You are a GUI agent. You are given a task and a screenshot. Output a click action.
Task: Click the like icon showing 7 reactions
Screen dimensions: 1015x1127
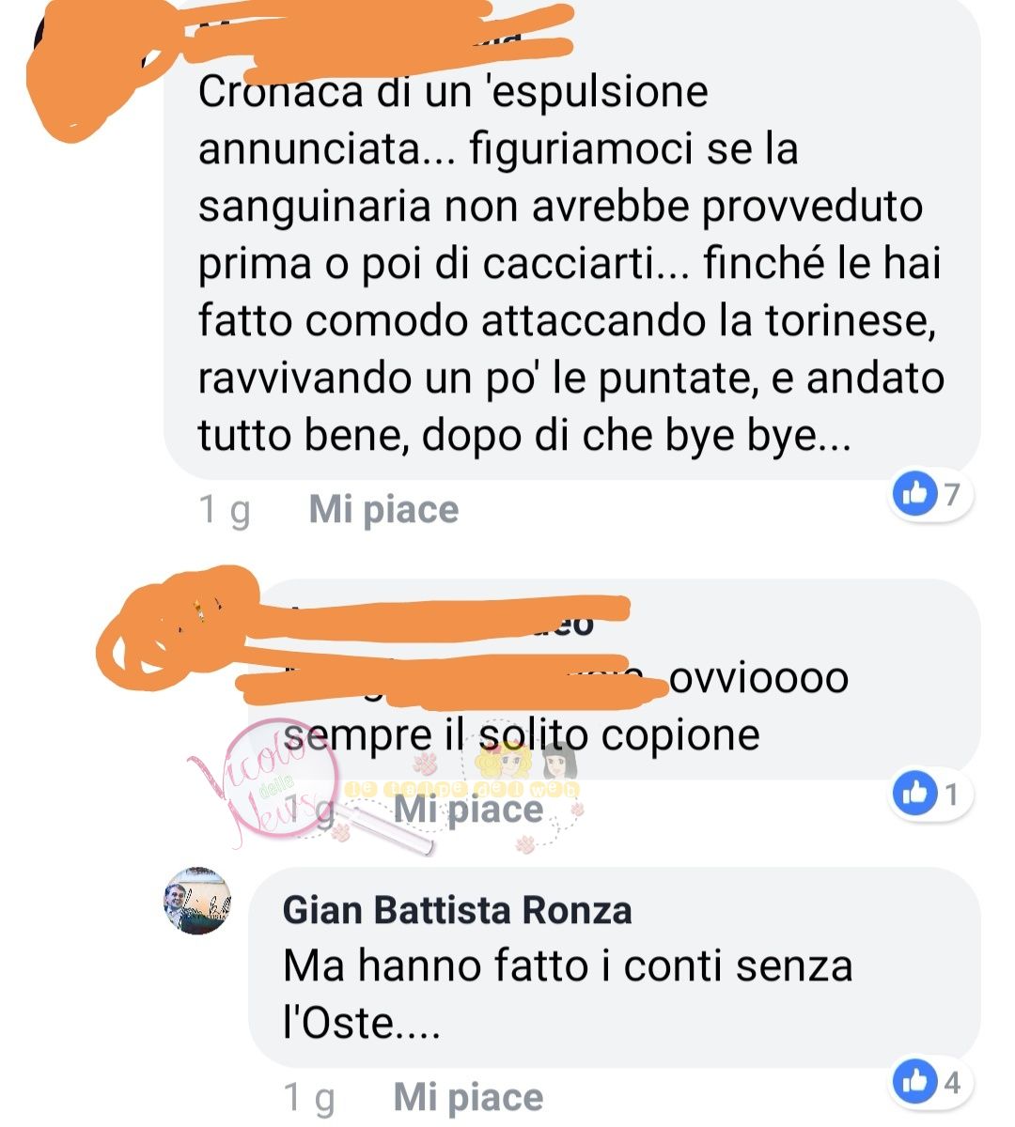pos(914,494)
